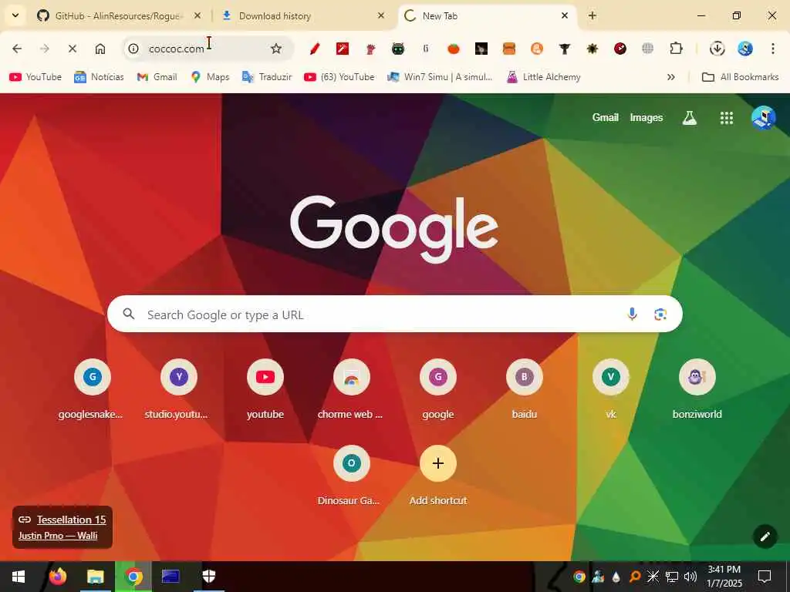This screenshot has width=790, height=592.
Task: Open the volume speaker tray icon
Action: click(690, 577)
